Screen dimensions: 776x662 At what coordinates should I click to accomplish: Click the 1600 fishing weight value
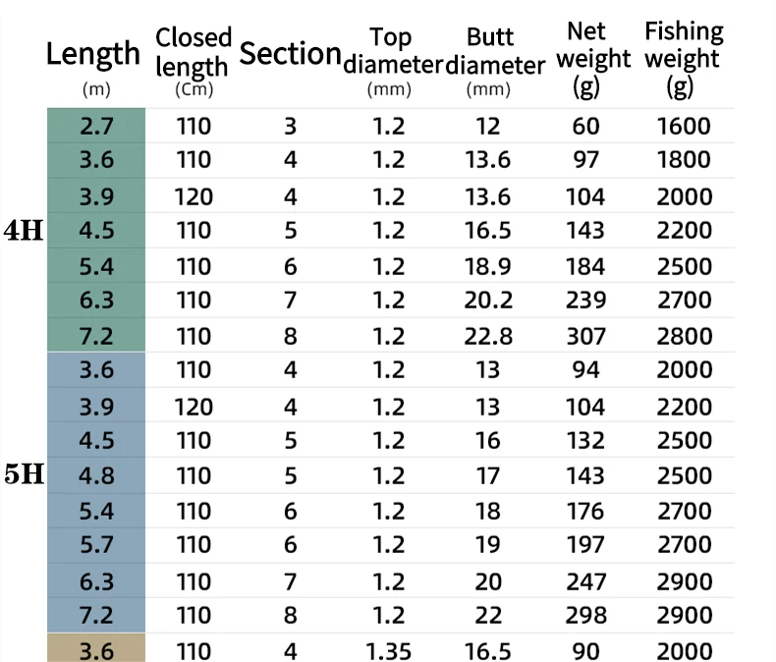684,127
